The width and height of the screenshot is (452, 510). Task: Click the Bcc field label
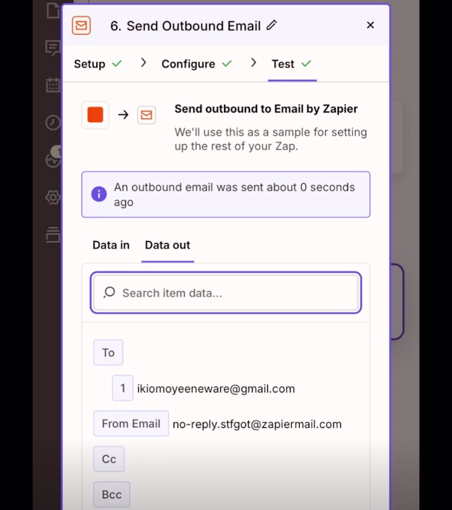[112, 494]
